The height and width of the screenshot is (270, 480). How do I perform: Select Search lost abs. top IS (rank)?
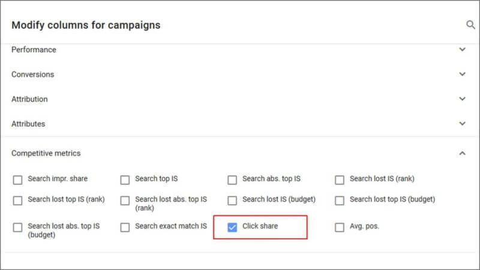coord(125,201)
